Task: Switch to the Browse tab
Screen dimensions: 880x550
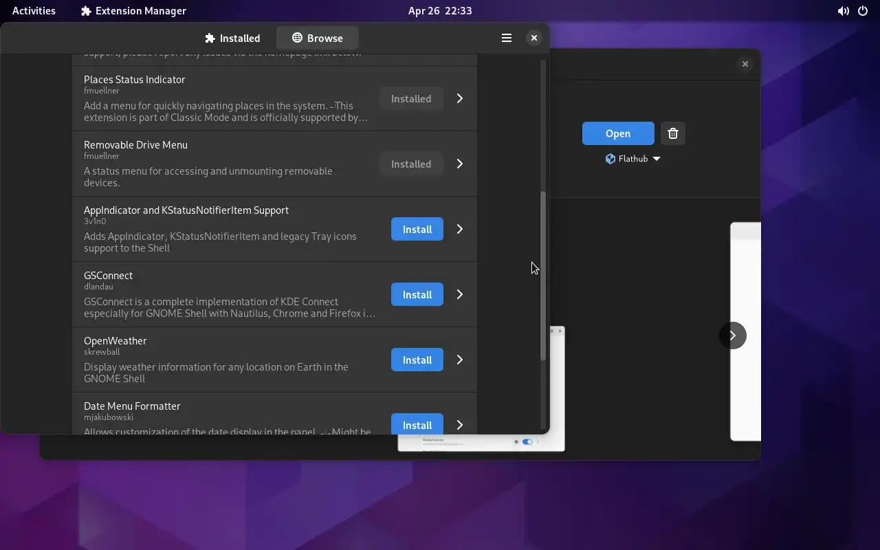Action: tap(317, 38)
